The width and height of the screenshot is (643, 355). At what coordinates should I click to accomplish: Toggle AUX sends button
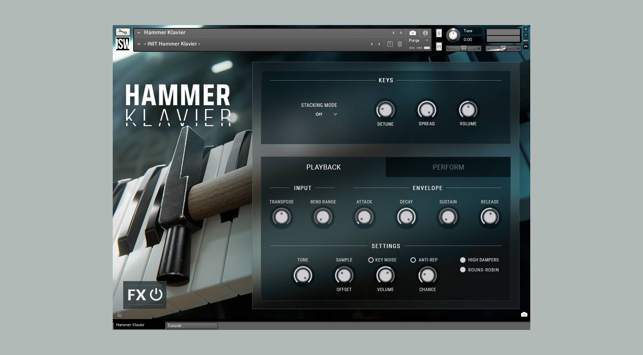526,41
